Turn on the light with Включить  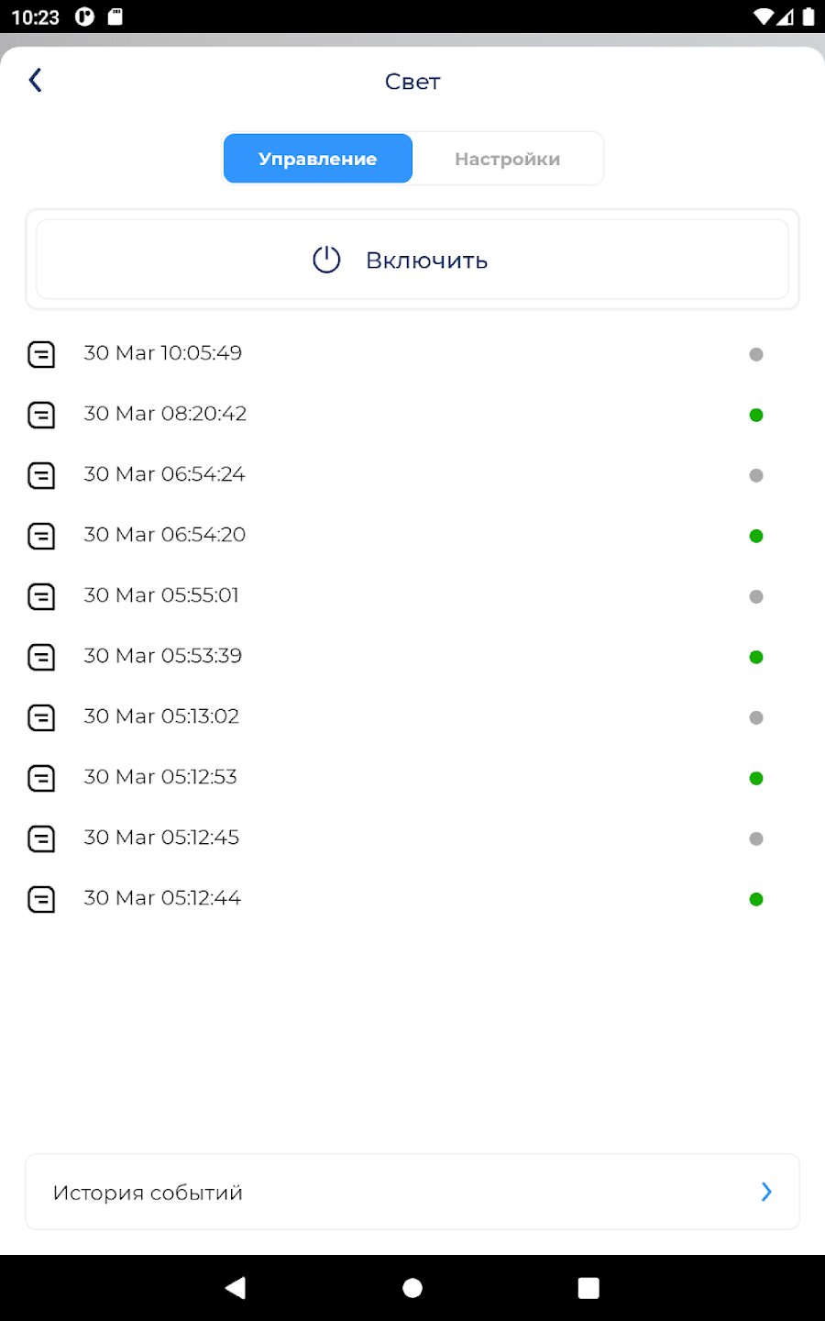tap(412, 260)
